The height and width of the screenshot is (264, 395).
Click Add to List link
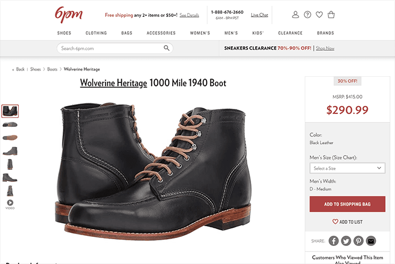348,222
